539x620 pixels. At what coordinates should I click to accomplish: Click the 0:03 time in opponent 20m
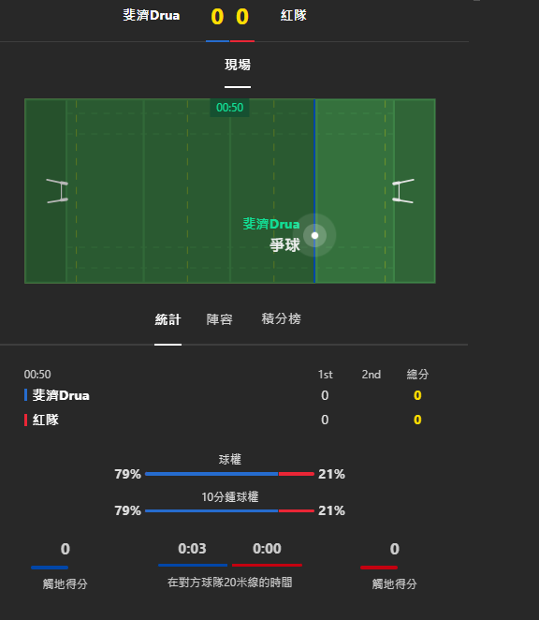[x=192, y=549]
